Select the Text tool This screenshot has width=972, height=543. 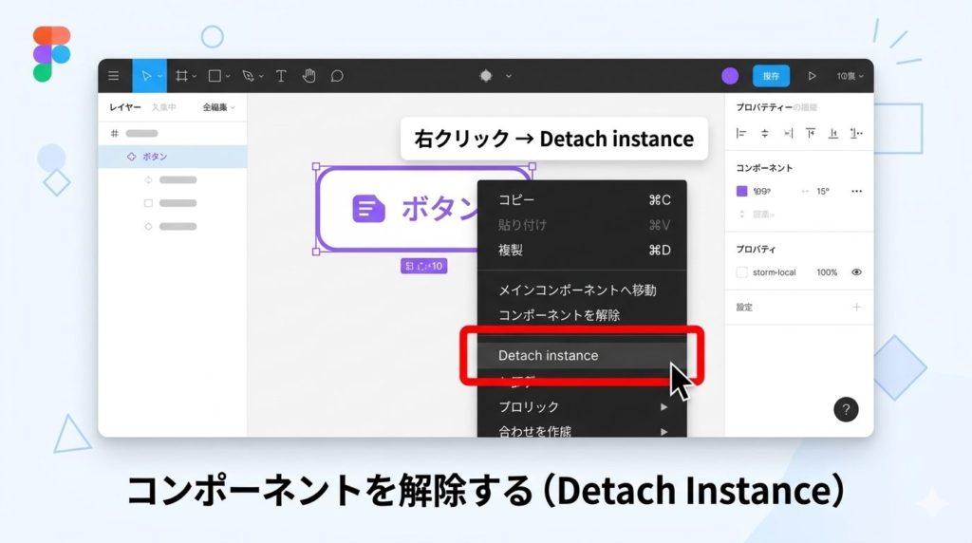pos(281,76)
